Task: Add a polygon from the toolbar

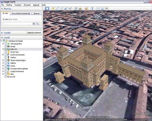Action: click(57, 8)
